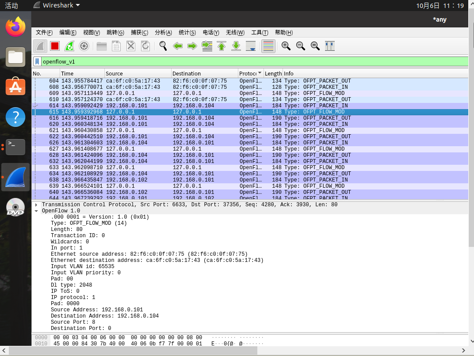Open the Wireshark app menu dropdown

pos(57,5)
